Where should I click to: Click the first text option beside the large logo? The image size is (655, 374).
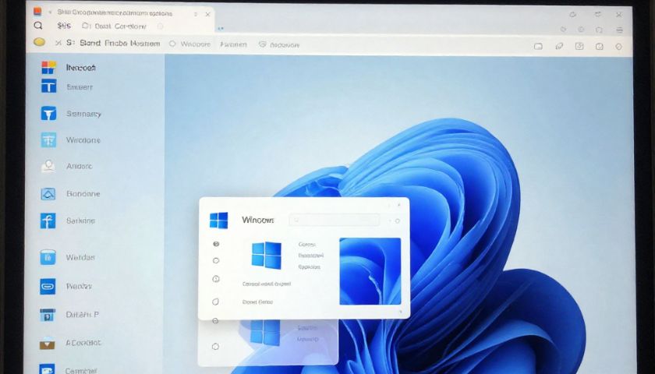pos(307,244)
